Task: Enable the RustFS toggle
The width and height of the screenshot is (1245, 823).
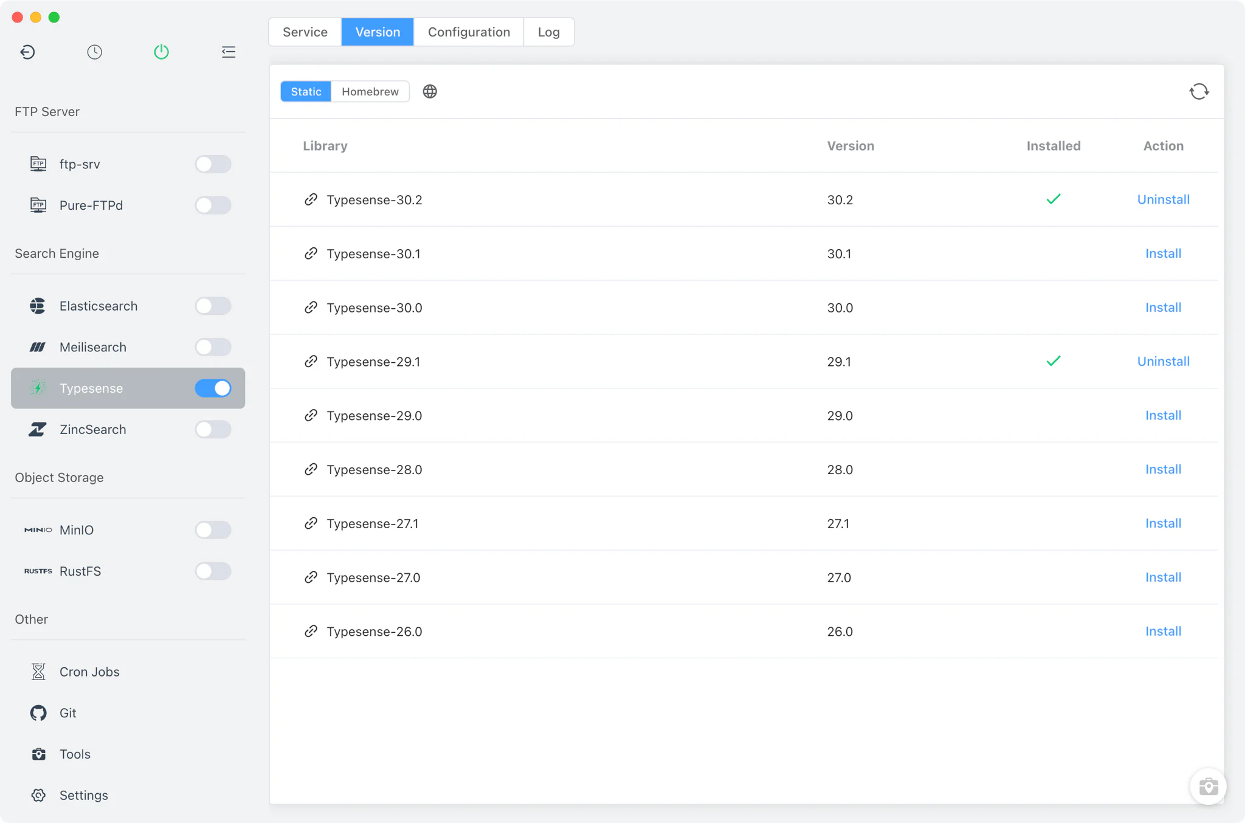Action: point(213,571)
